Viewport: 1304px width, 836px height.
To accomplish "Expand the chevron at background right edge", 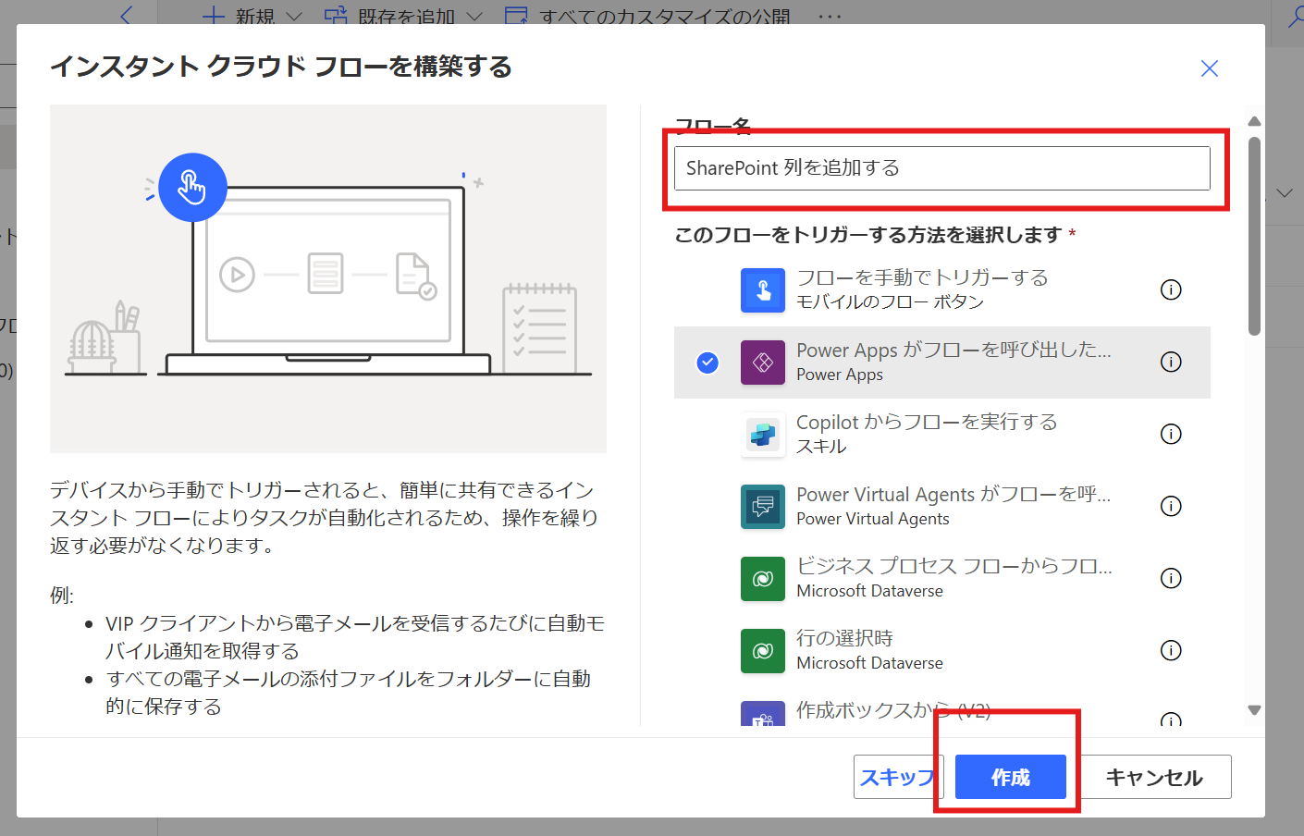I will coord(1285,193).
